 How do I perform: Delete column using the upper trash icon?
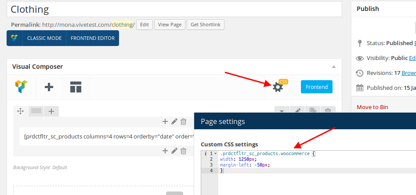183,122
